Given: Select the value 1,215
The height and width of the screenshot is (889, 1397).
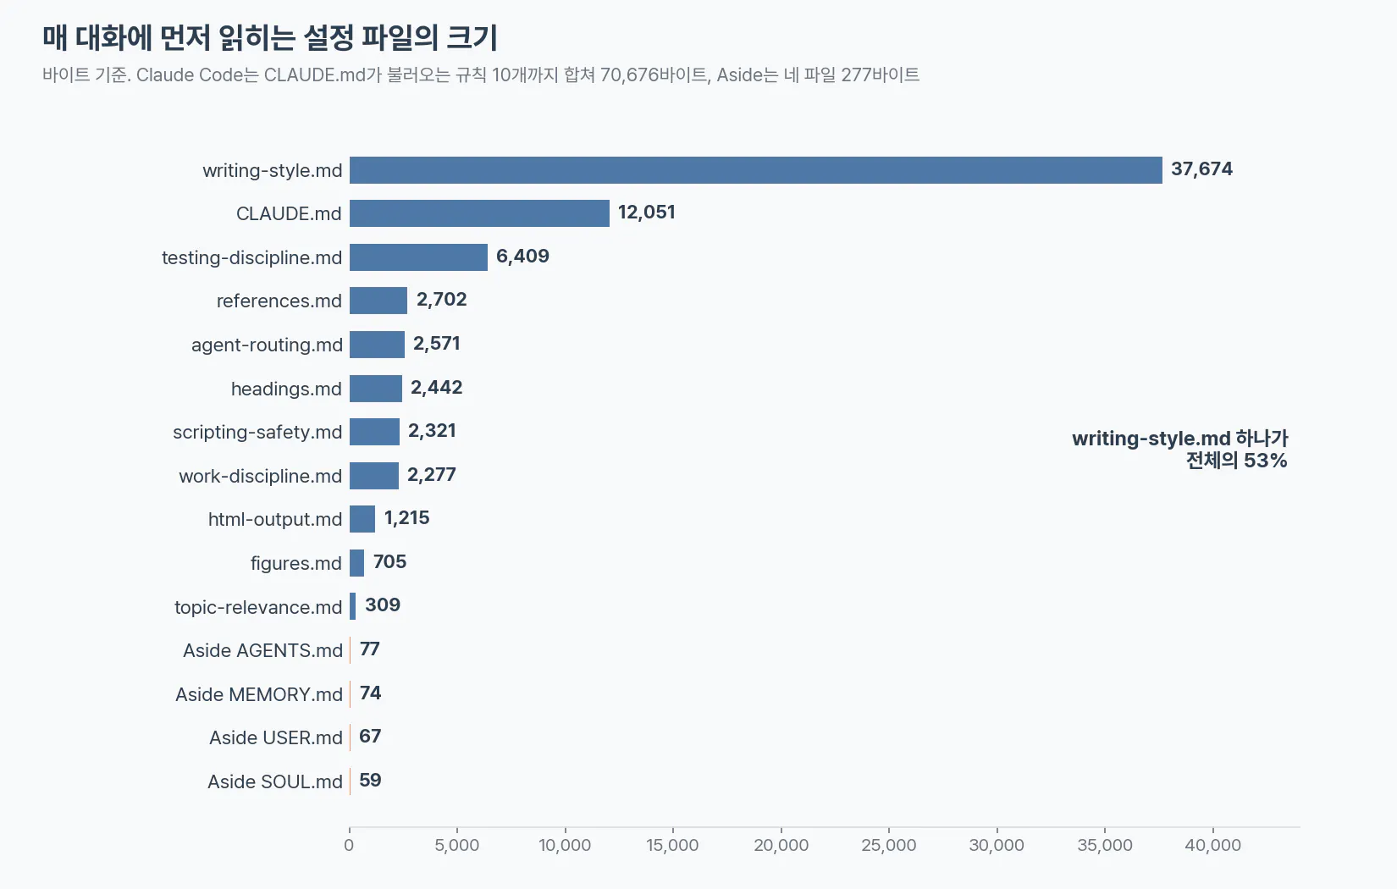Looking at the screenshot, I should 407,517.
